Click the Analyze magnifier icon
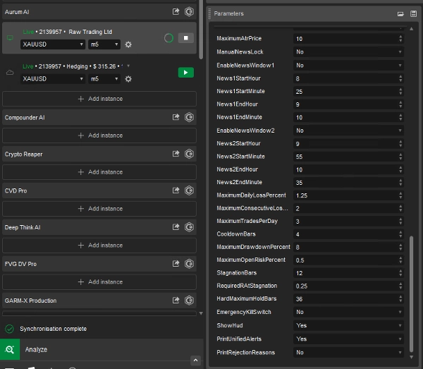 tap(10, 349)
